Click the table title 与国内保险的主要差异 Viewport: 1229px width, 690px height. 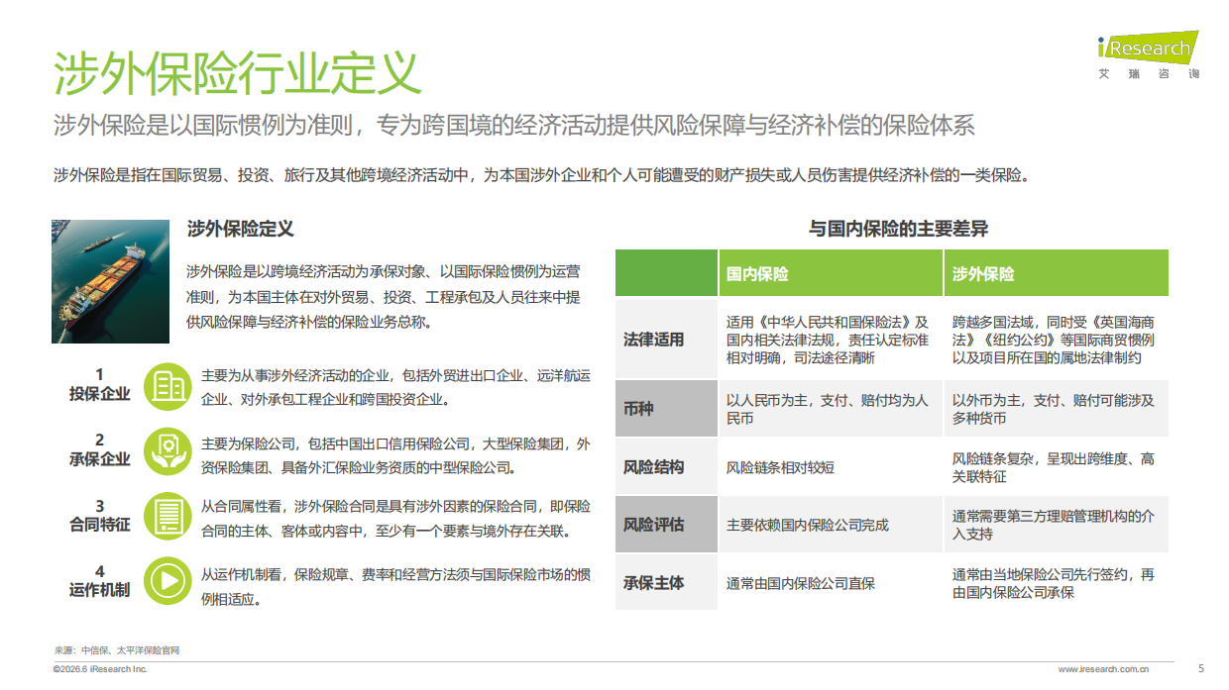click(898, 229)
